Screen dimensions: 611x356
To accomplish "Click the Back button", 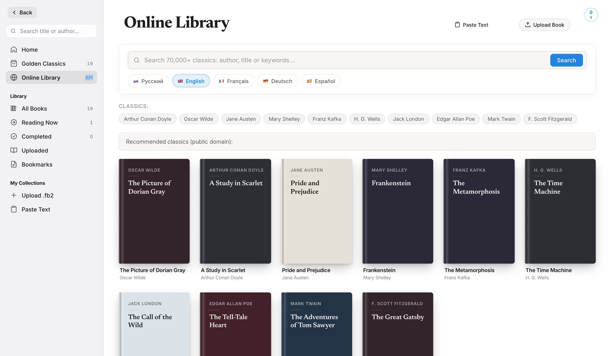I will coord(22,13).
